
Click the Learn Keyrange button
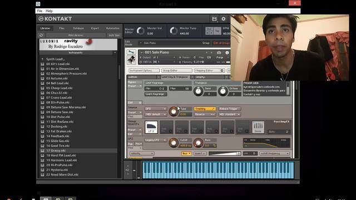(156, 94)
